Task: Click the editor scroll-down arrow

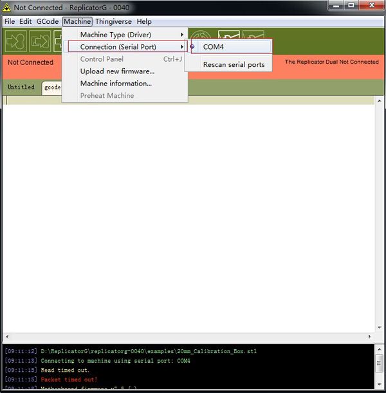Action: click(379, 327)
